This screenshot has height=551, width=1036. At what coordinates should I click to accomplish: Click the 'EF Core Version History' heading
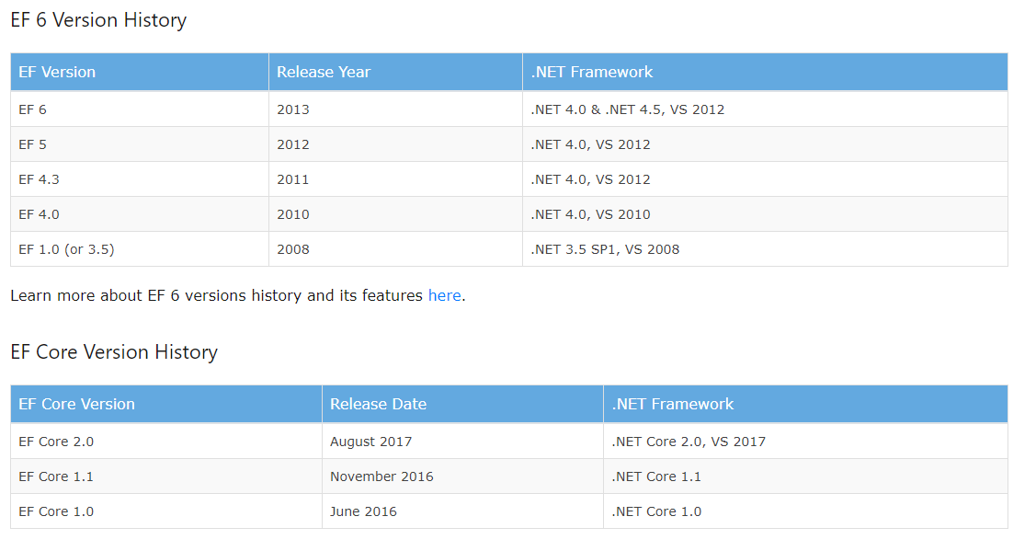[114, 352]
